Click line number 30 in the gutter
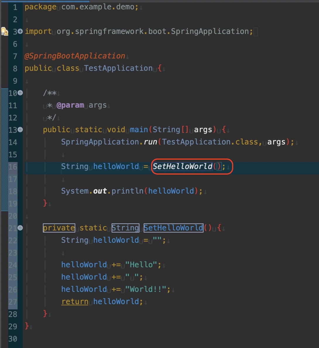 point(13,339)
